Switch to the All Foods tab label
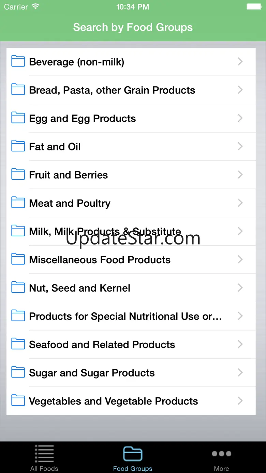Screen dimensions: 266x473 [x=44, y=469]
